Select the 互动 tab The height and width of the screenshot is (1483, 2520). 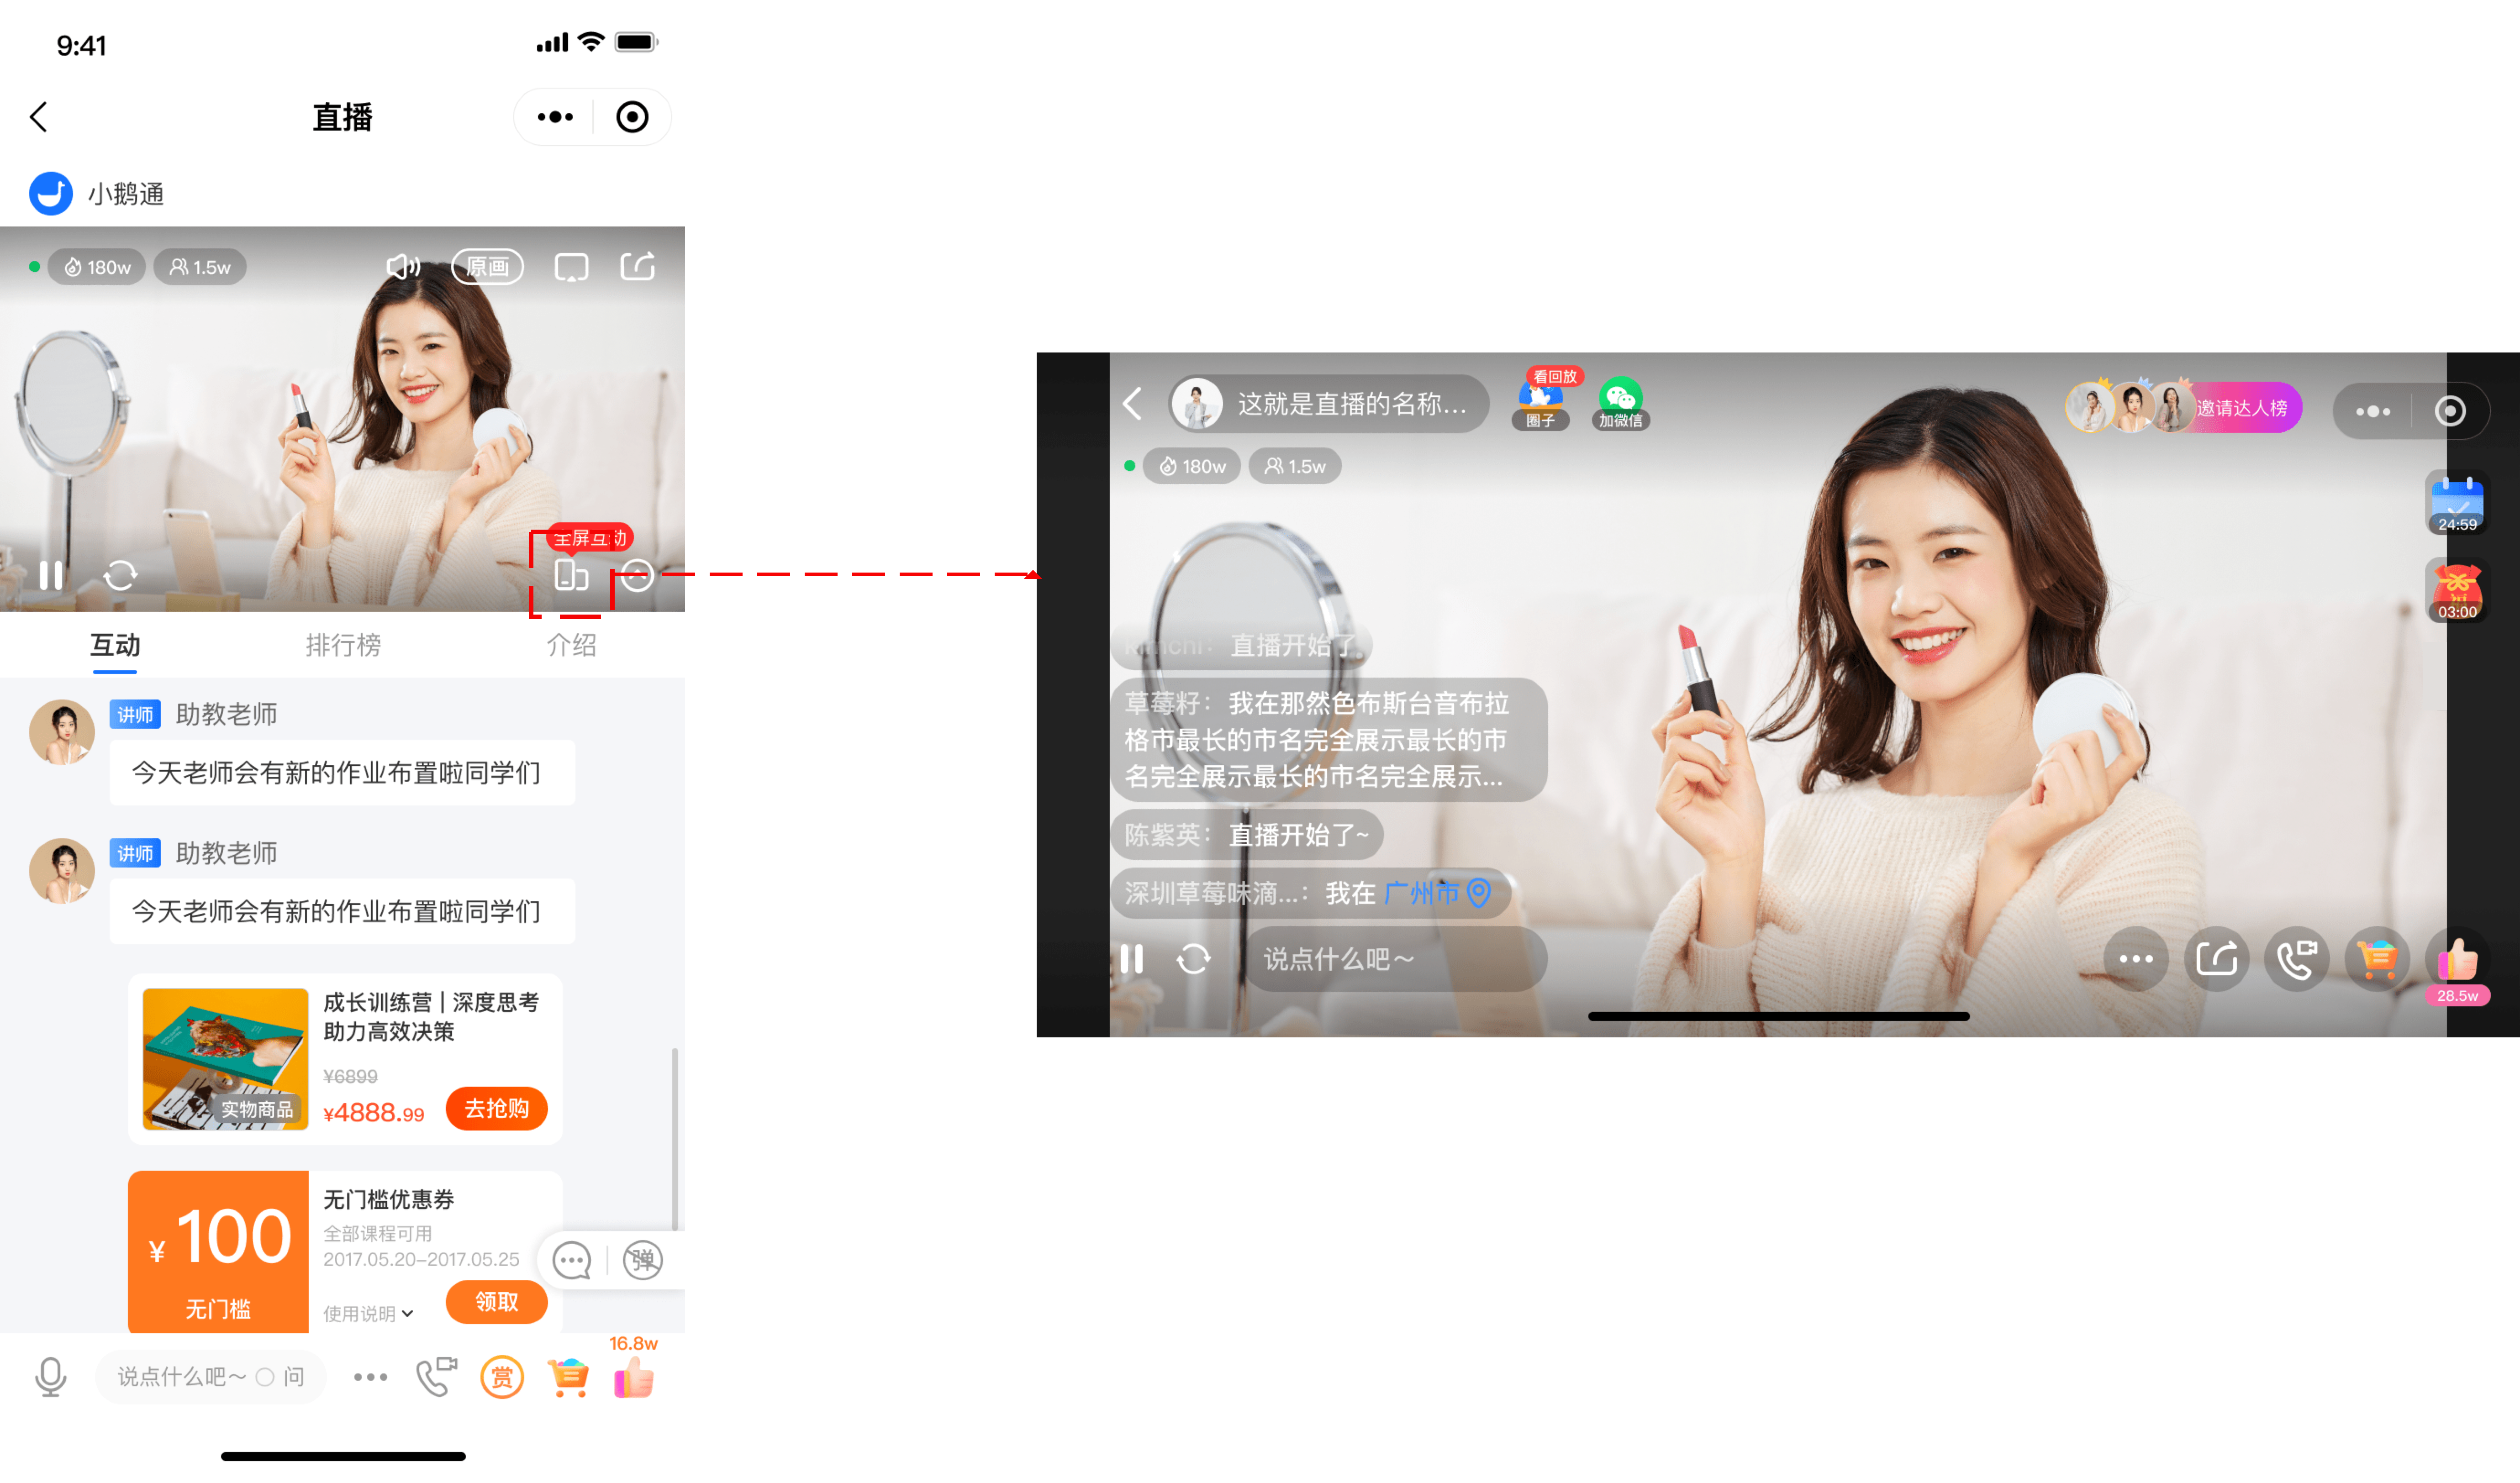coord(115,645)
